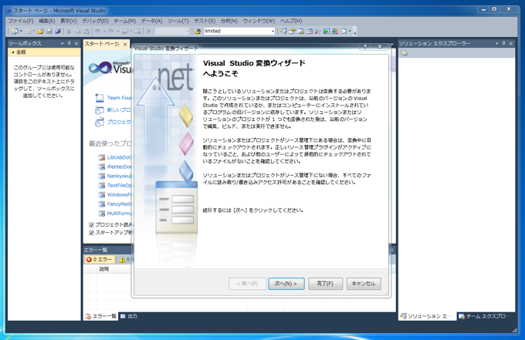Image resolution: width=525 pixels, height=340 pixels.
Task: Click the Redo arrow icon
Action: point(111,31)
